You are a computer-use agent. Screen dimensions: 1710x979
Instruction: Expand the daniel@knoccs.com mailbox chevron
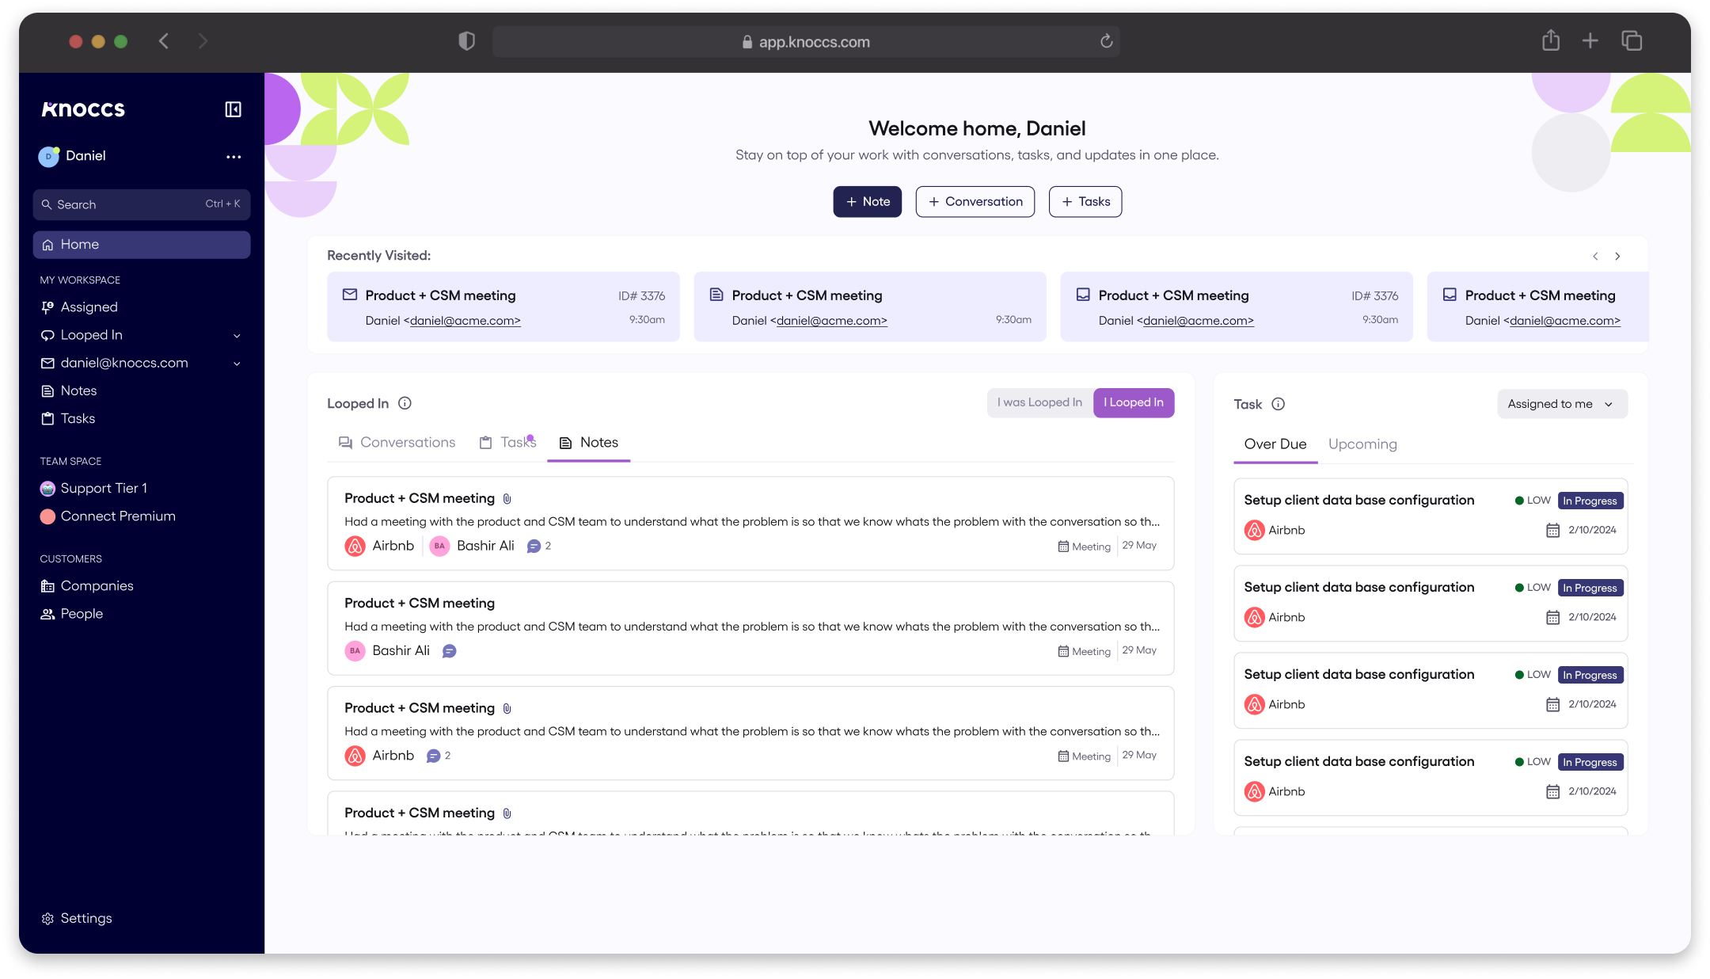pos(237,364)
